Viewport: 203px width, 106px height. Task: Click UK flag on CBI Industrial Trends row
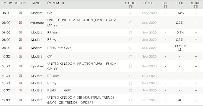(20, 100)
